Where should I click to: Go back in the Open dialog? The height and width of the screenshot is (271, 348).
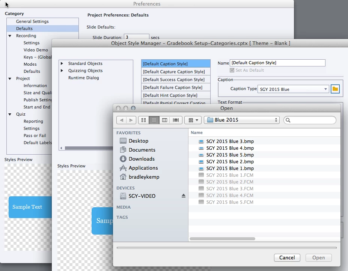[x=121, y=120]
